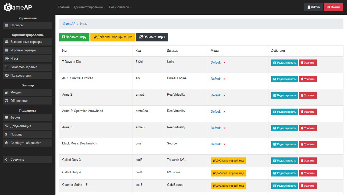Open Обновление in the sidebar
The width and height of the screenshot is (347, 195).
click(x=28, y=101)
